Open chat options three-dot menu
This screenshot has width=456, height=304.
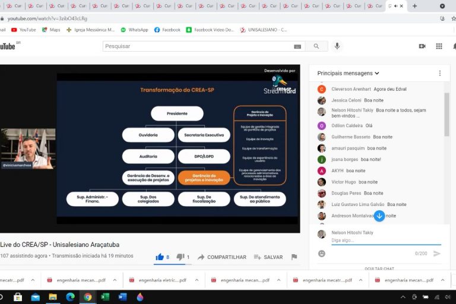(x=440, y=73)
